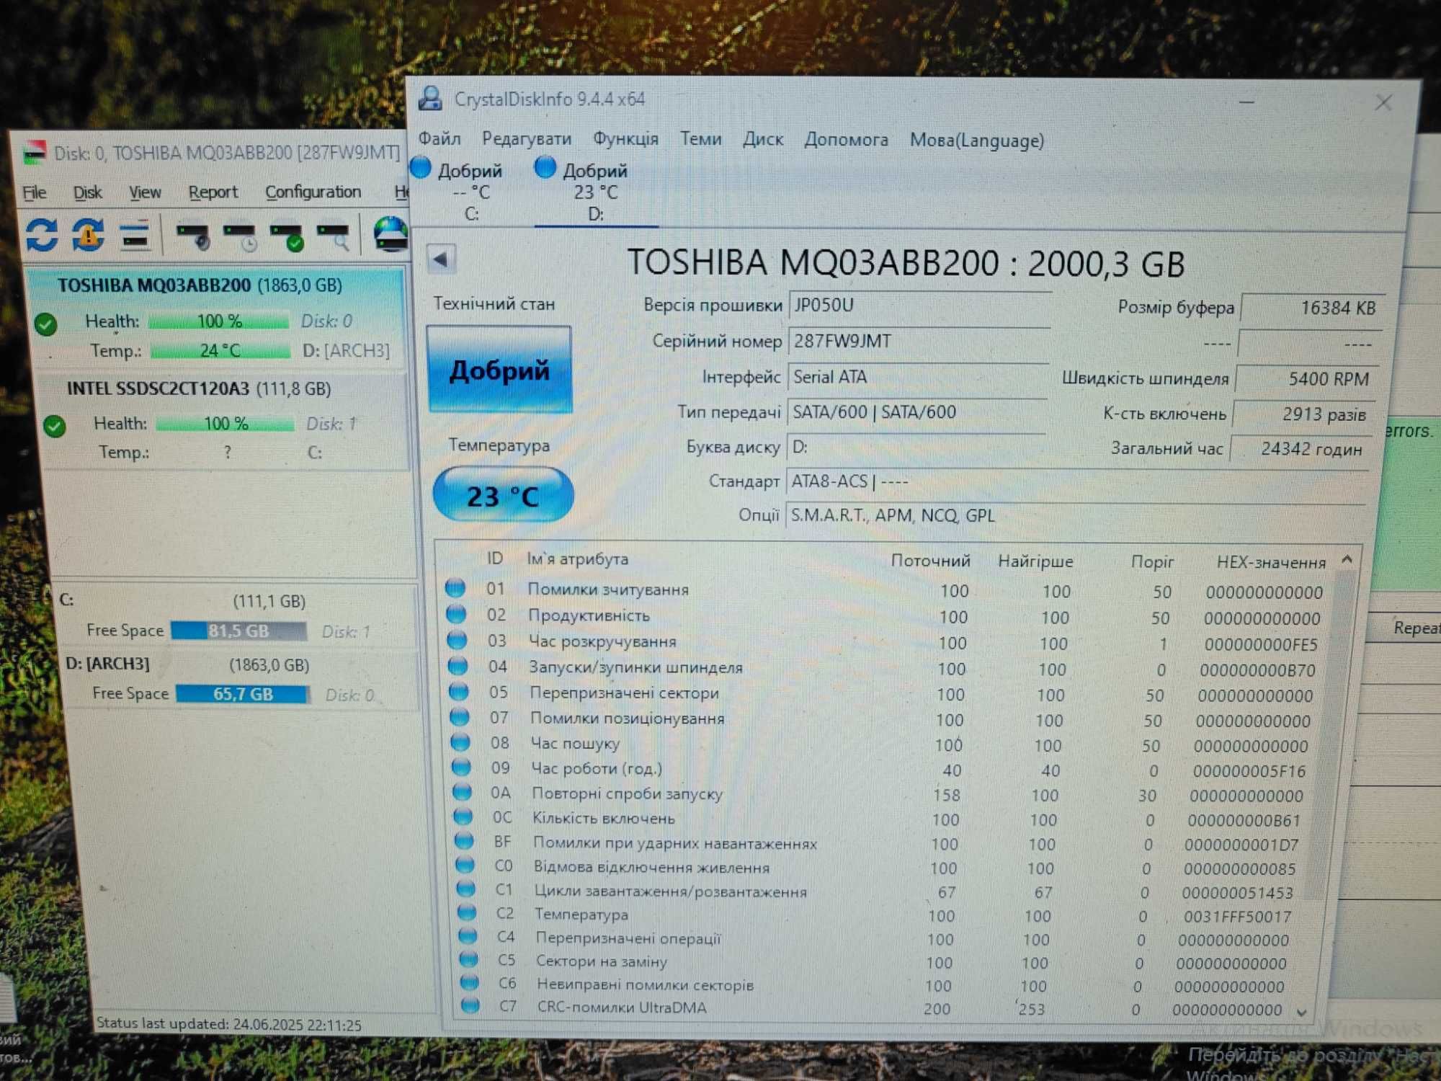The width and height of the screenshot is (1441, 1081).
Task: Click the disk with clock icon in Hard Disk Sentinel toolbar
Action: 240,237
